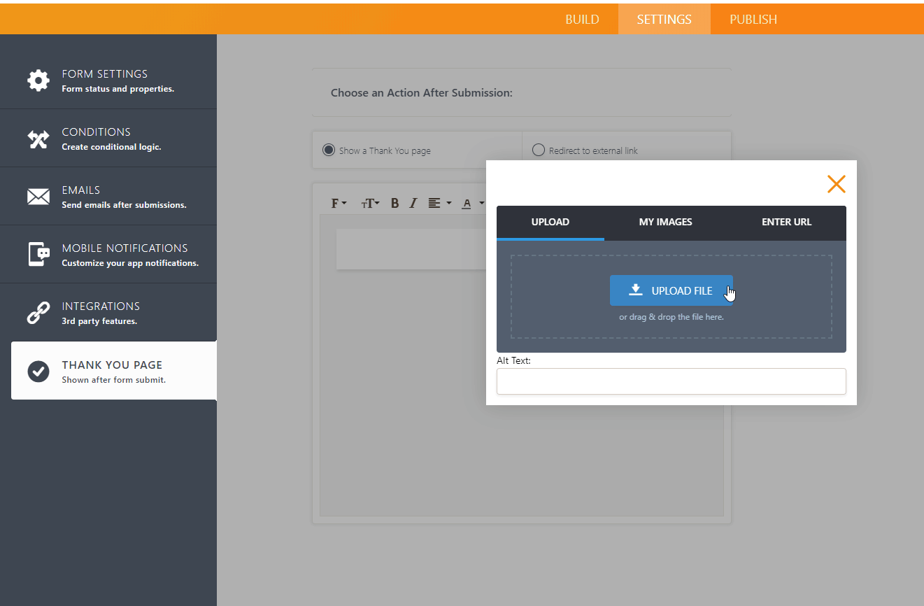The image size is (924, 606).
Task: Click the Alt Text input field
Action: (671, 381)
